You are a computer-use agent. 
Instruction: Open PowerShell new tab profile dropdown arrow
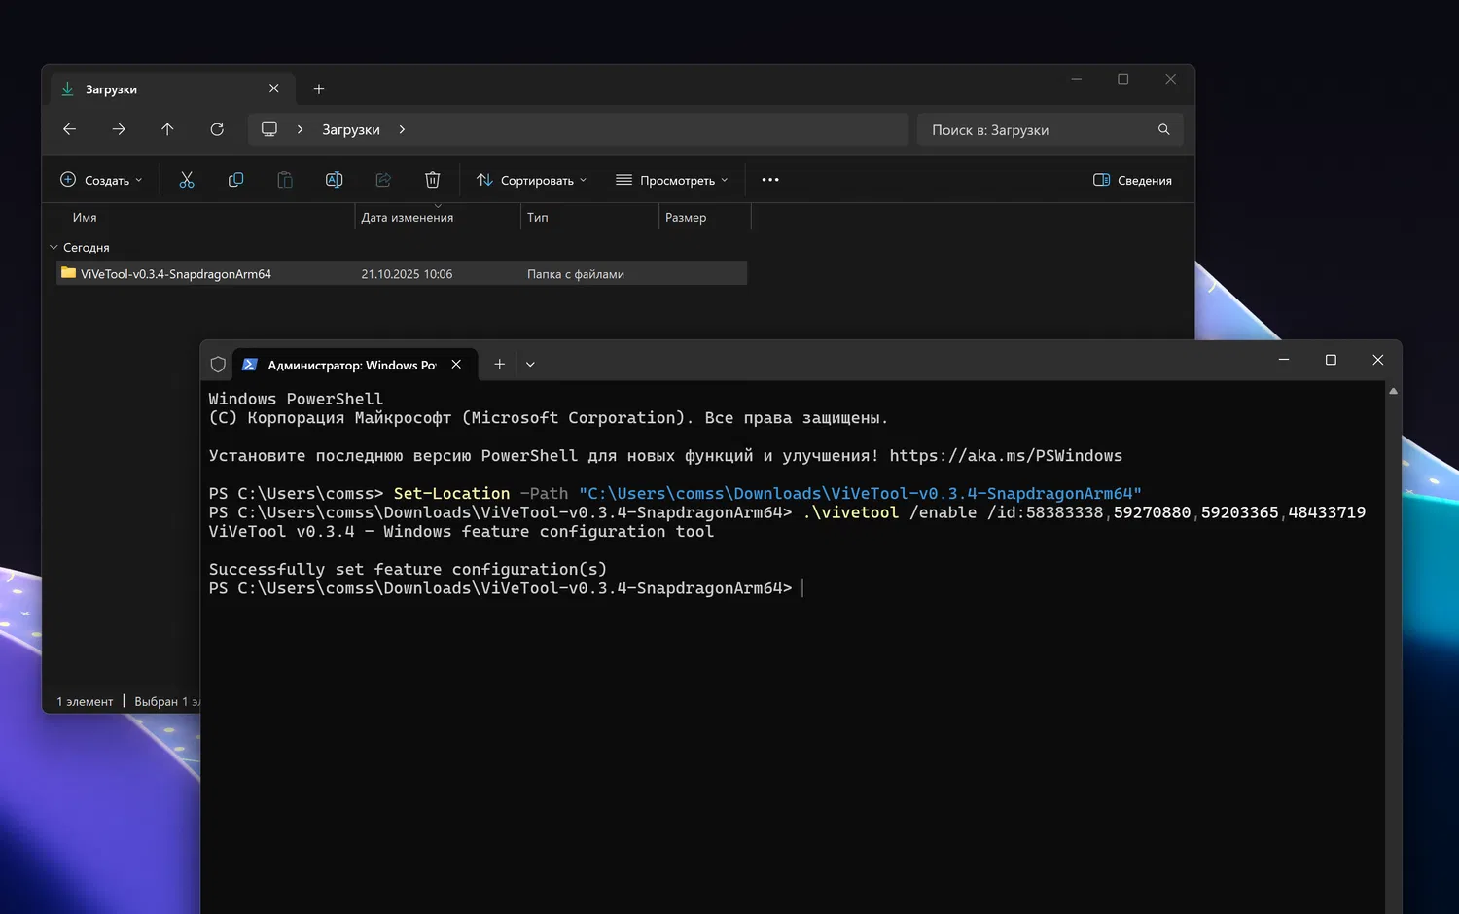pyautogui.click(x=530, y=365)
